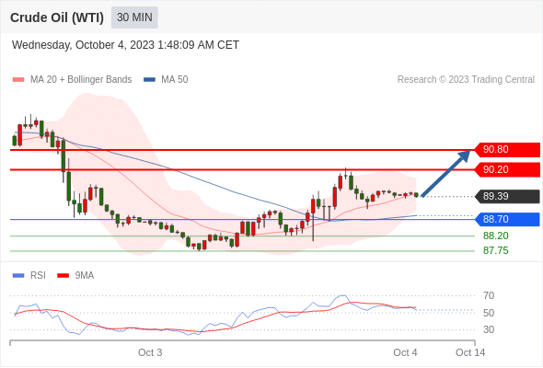
Task: Click the Oct 14 date axis label
Action: click(470, 352)
